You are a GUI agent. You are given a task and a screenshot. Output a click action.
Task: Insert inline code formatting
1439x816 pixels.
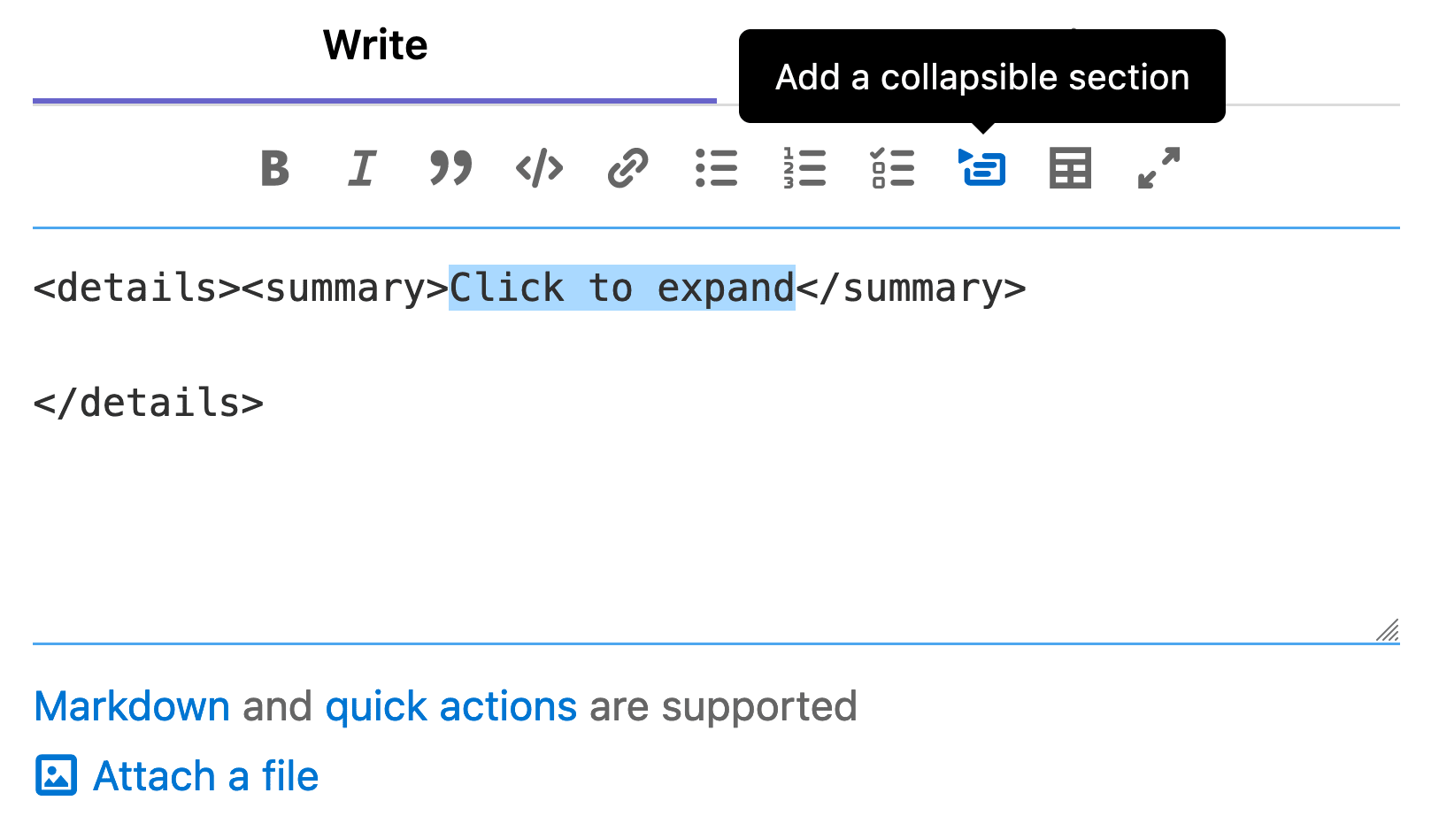click(x=538, y=168)
